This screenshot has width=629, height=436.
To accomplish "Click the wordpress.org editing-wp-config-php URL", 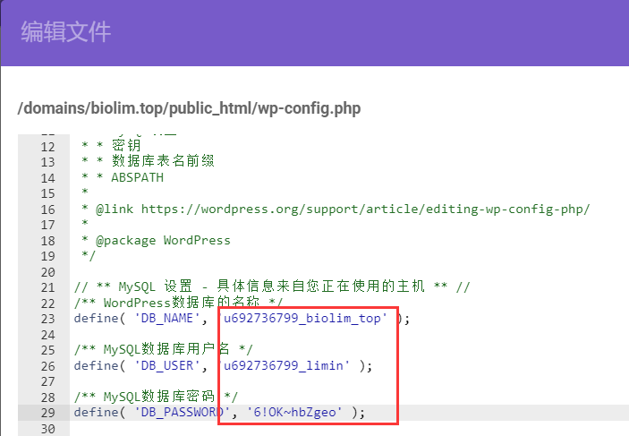I will 365,209.
